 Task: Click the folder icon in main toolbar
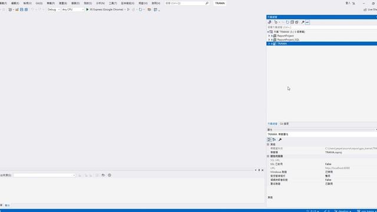(149, 9)
